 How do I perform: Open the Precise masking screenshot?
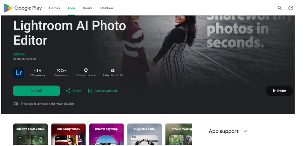[179, 134]
